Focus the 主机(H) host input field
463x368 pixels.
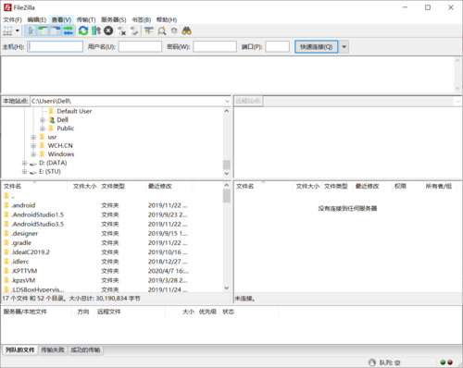pyautogui.click(x=55, y=46)
